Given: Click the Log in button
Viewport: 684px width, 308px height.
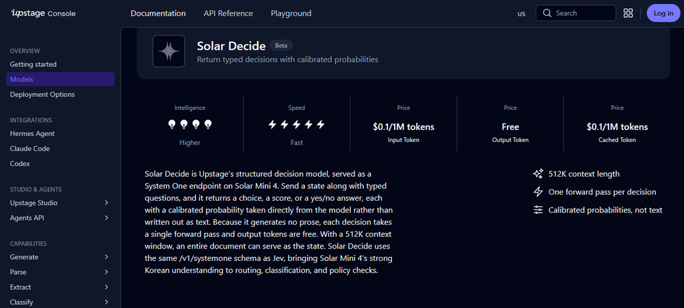Looking at the screenshot, I should click(x=663, y=13).
